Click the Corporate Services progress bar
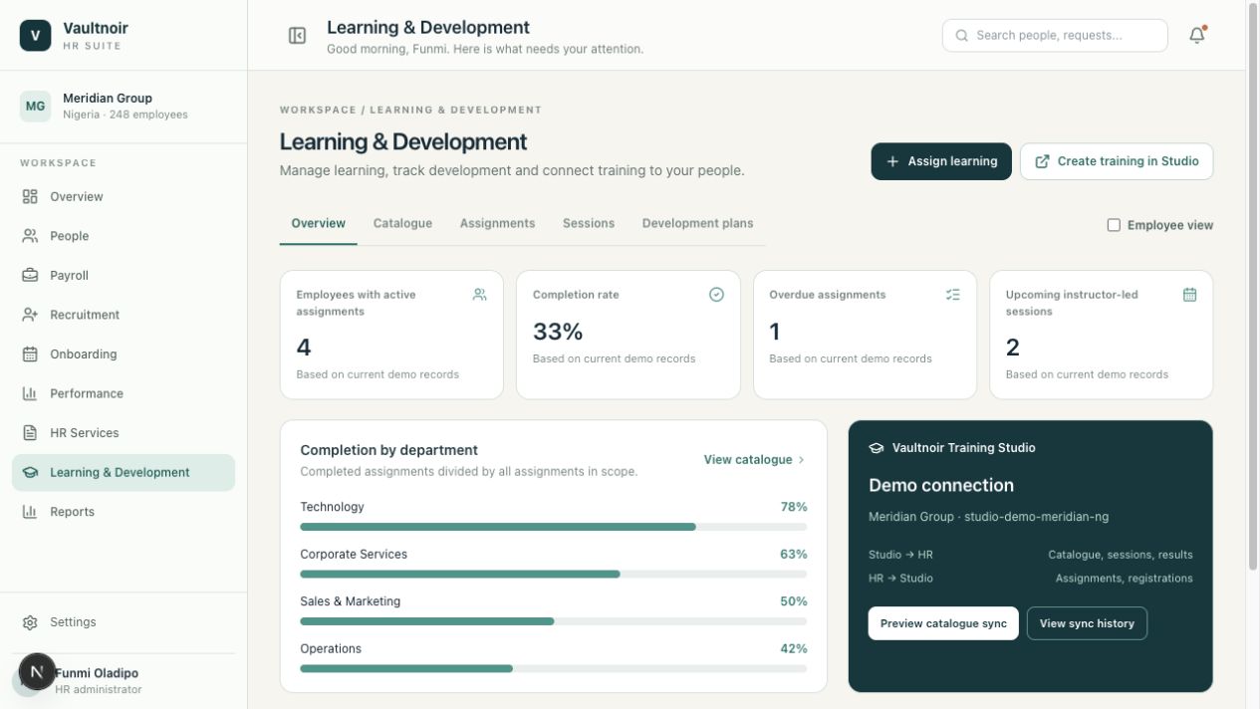Viewport: 1260px width, 709px height. (x=554, y=575)
